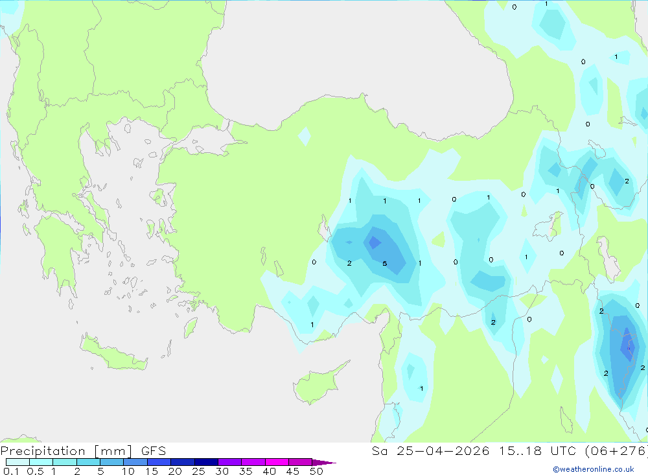Click the "40" legend scale label

(269, 471)
